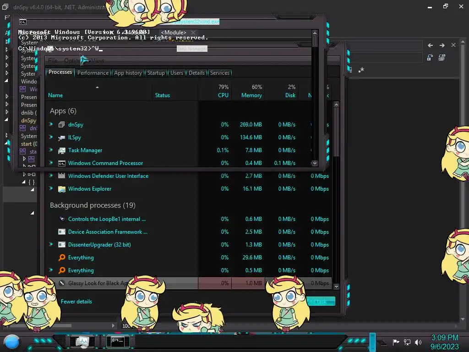Open the volume speaker tray icon

pyautogui.click(x=418, y=342)
